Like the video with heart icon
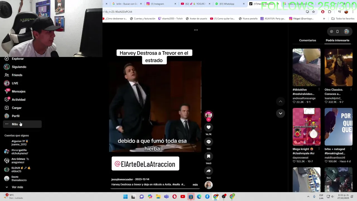This screenshot has width=357, height=201. tap(208, 127)
